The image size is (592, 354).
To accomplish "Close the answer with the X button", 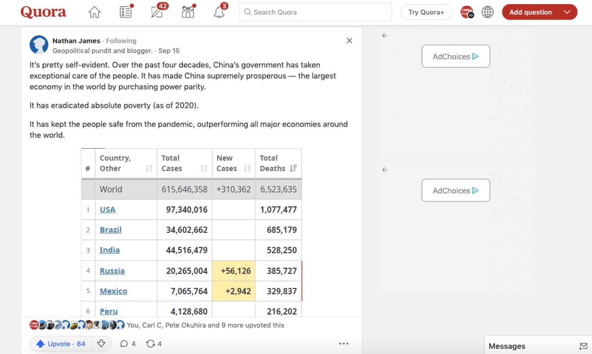I will click(349, 41).
